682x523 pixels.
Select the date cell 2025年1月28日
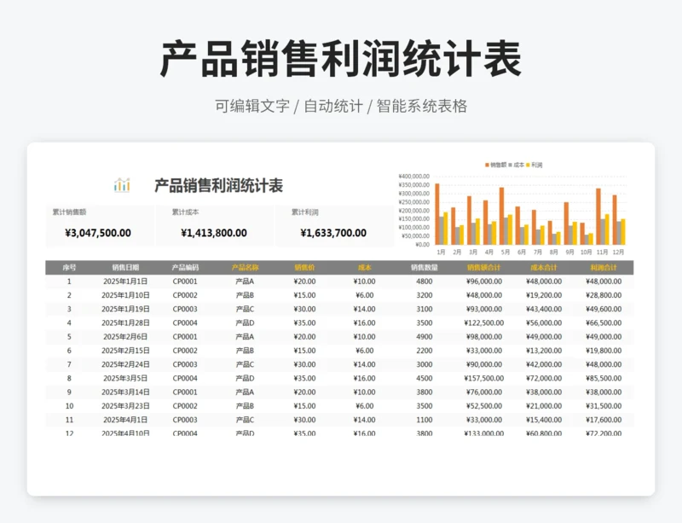pos(125,323)
